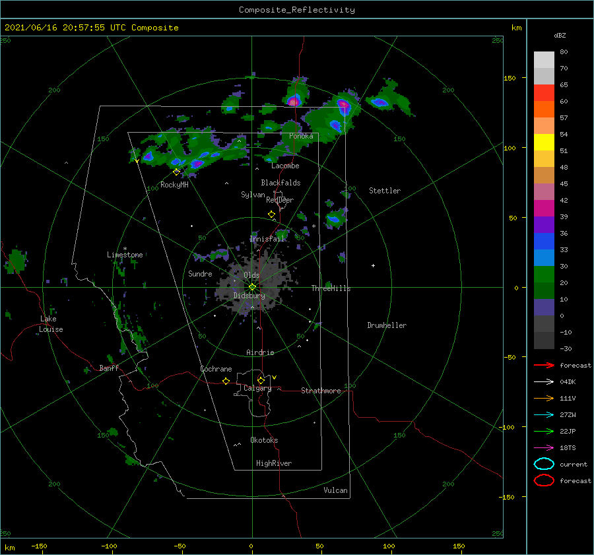Click the Okotoks town label
Screen dimensions: 594x555
pyautogui.click(x=264, y=440)
